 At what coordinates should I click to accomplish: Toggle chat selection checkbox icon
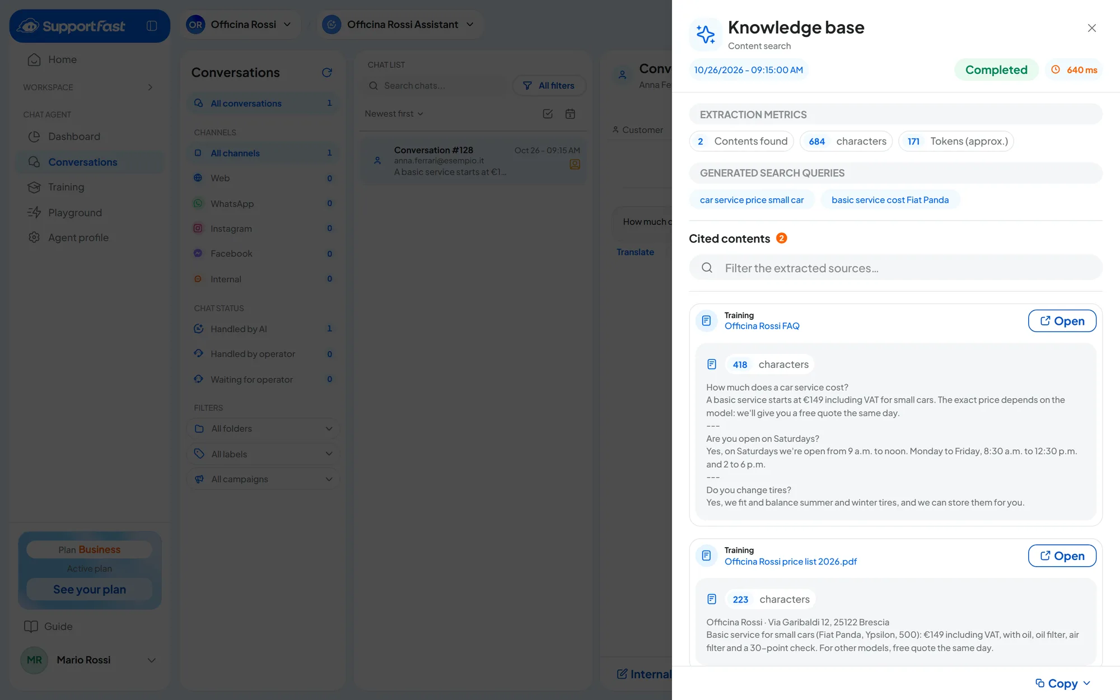pos(548,114)
